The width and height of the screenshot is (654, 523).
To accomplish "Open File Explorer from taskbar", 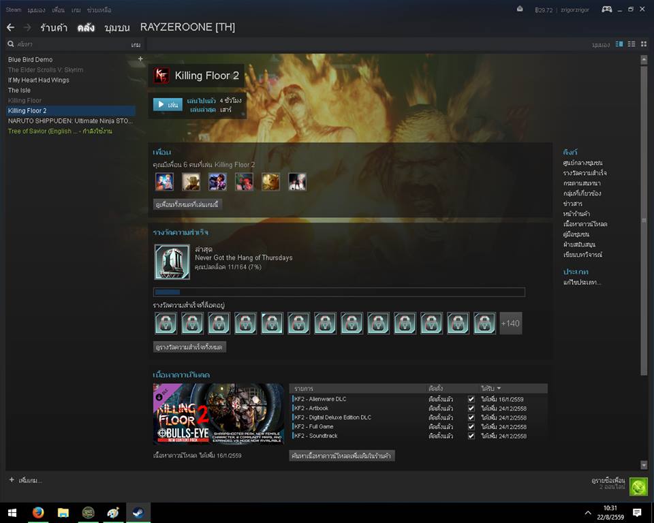I will (x=63, y=513).
